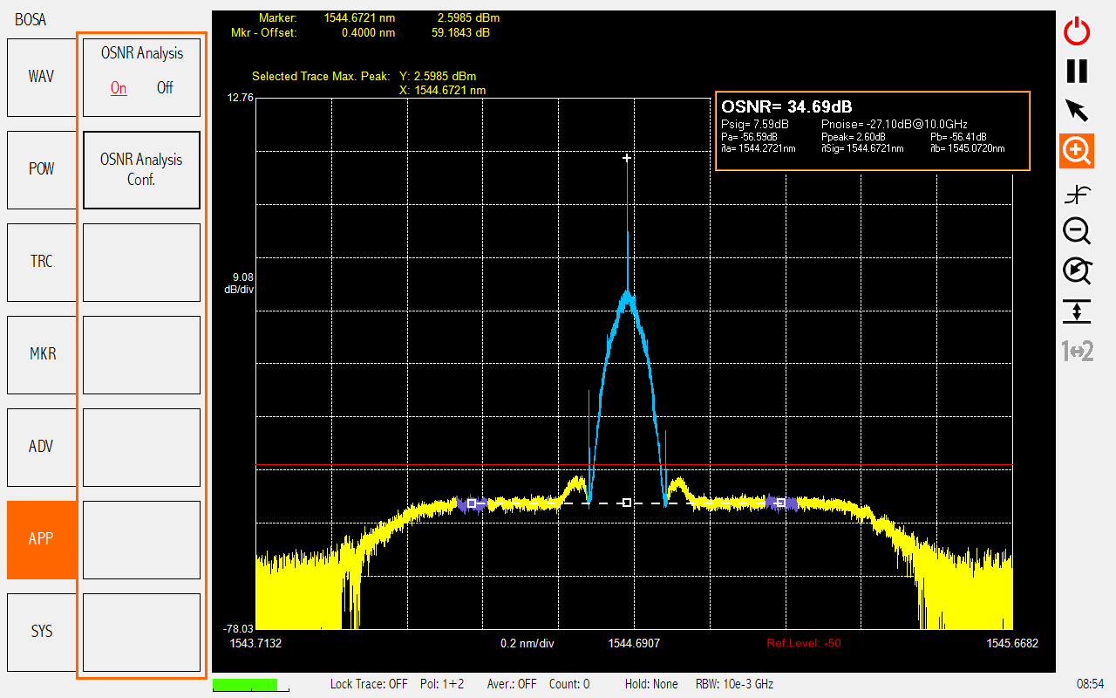The image size is (1116, 698).
Task: Click the red power icon
Action: 1077,31
